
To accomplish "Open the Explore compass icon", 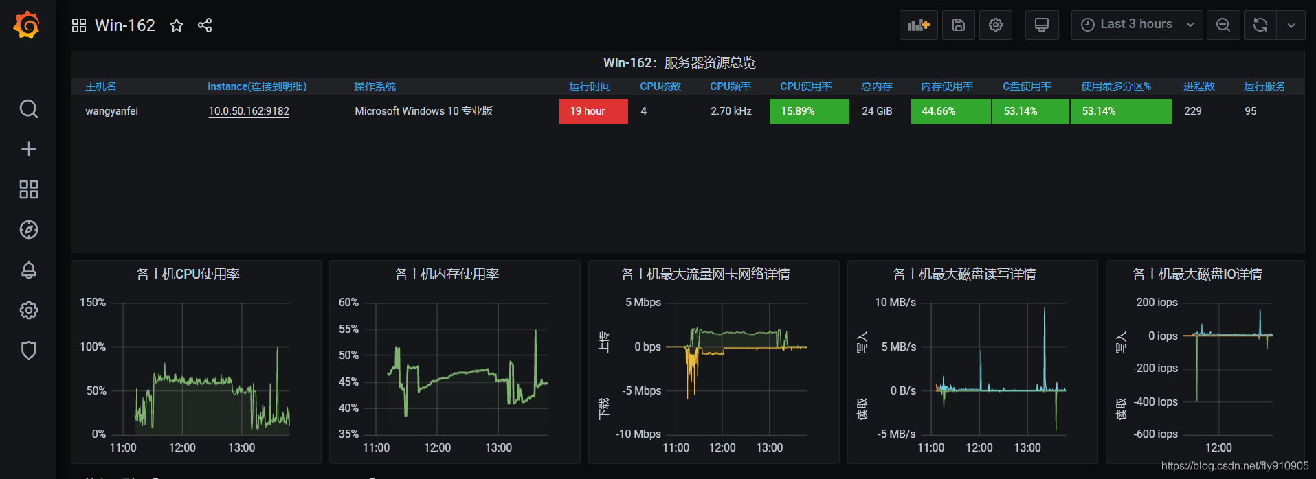I will coord(28,229).
